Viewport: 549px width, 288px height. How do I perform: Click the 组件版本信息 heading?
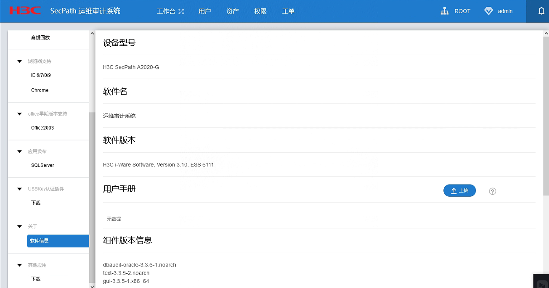[127, 240]
